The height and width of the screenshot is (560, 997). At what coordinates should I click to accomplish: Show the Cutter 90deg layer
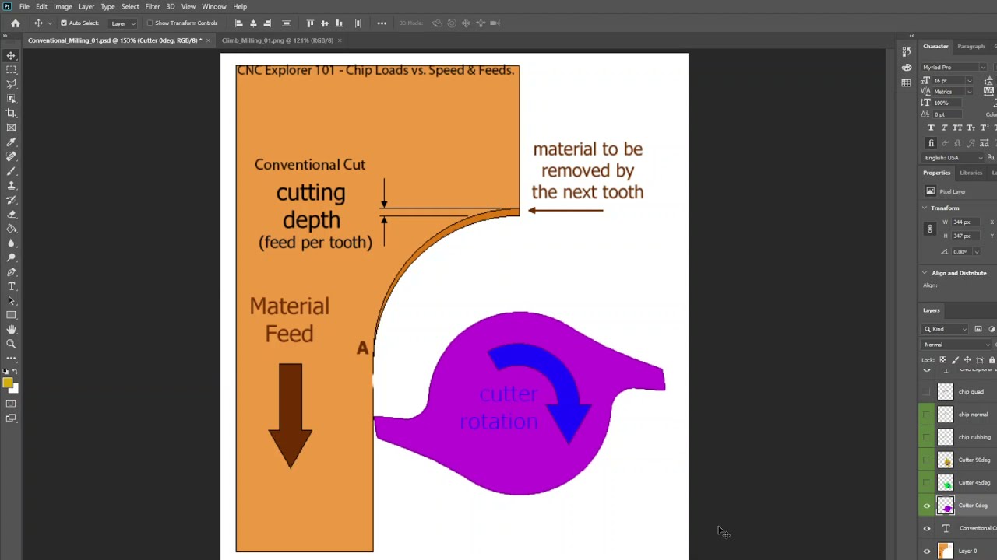927,460
